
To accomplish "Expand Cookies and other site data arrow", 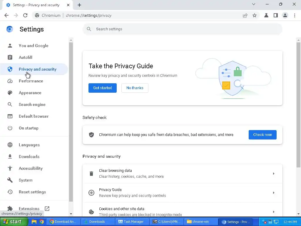I will point(274,212).
